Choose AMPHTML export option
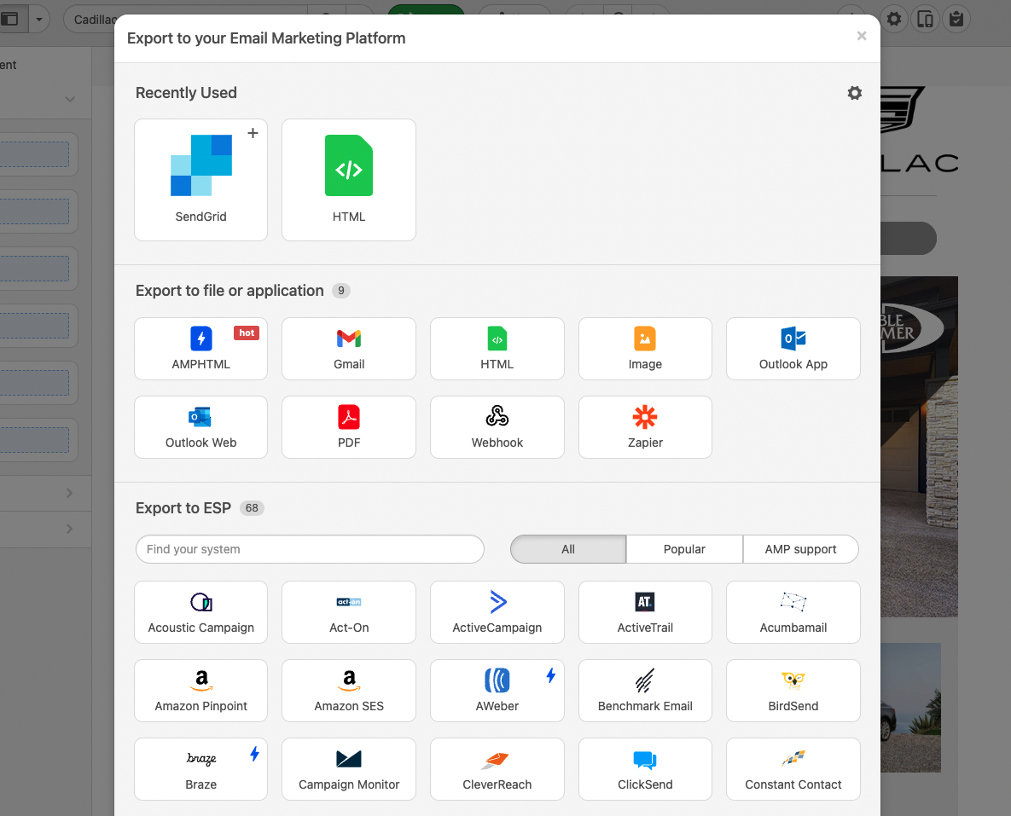The image size is (1011, 816). click(x=200, y=349)
